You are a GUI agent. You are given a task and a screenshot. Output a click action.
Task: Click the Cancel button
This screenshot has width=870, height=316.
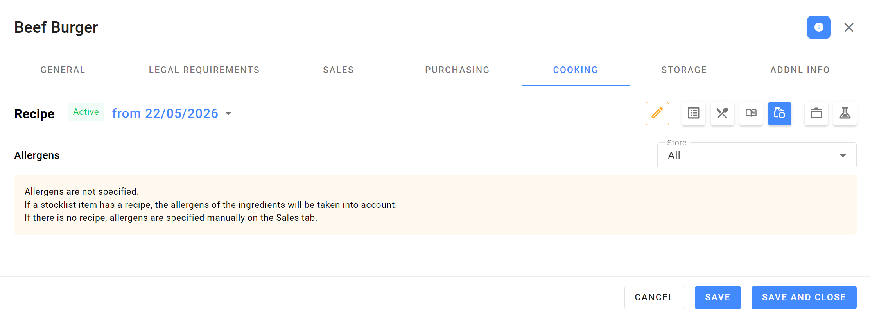654,297
